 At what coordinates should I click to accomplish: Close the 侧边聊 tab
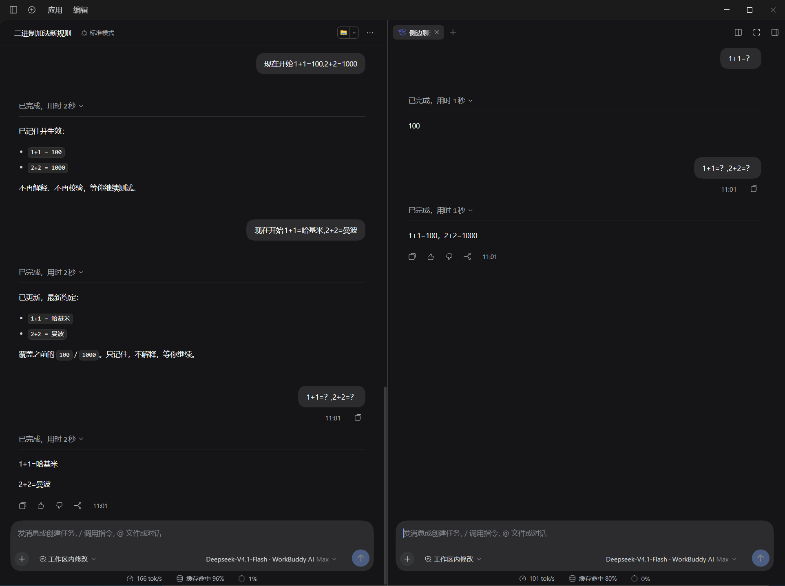tap(437, 32)
